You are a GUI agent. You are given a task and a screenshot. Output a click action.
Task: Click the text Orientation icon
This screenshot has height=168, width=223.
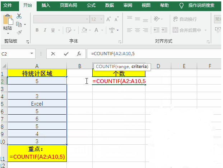pyautogui.click(x=157, y=19)
